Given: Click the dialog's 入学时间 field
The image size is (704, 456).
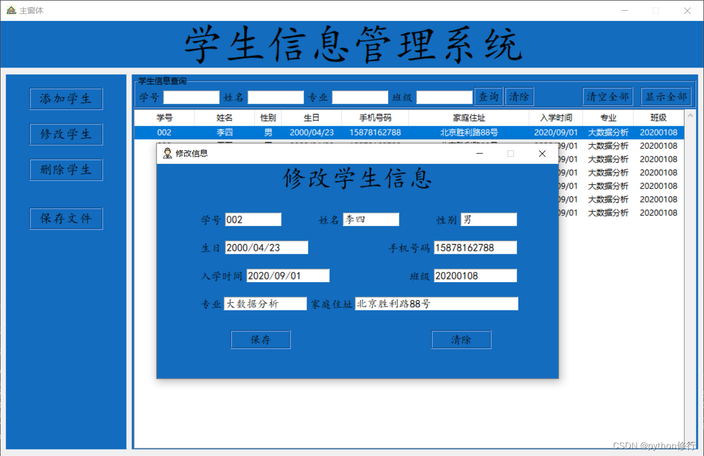Looking at the screenshot, I should 288,276.
